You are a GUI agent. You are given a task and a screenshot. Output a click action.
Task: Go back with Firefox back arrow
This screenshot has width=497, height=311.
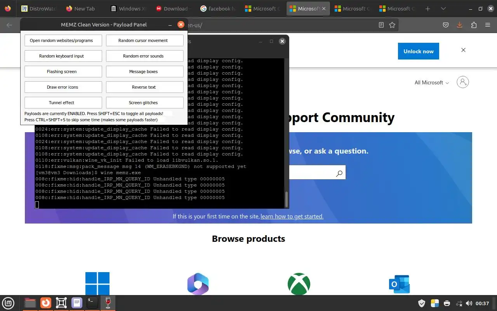(x=10, y=25)
